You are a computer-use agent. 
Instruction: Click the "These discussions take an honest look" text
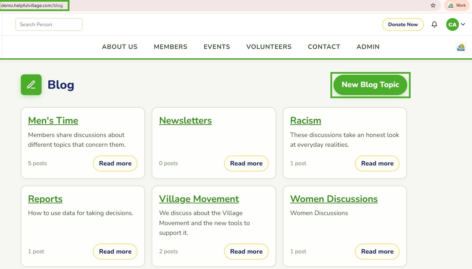[345, 135]
